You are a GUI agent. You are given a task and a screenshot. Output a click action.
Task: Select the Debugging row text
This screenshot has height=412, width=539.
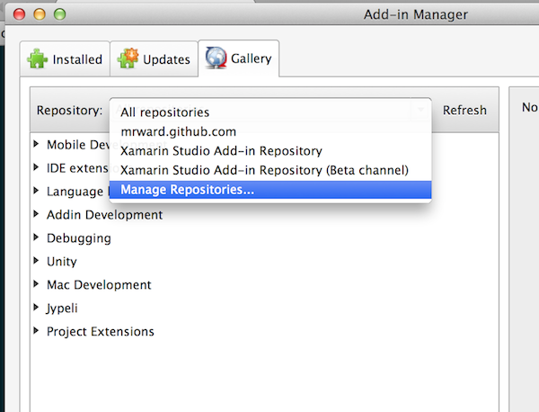(x=79, y=238)
